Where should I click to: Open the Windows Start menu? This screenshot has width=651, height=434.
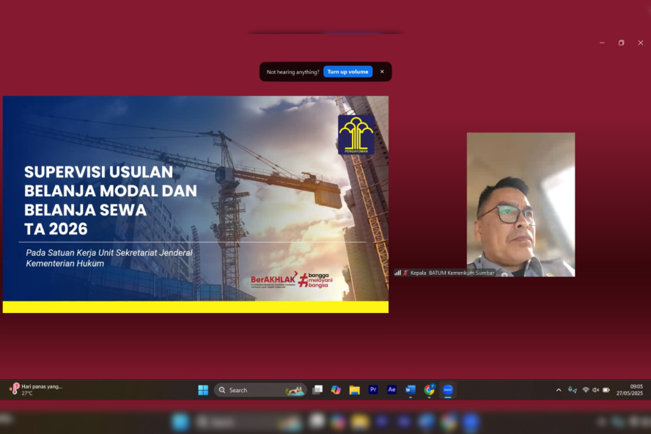[x=203, y=390]
